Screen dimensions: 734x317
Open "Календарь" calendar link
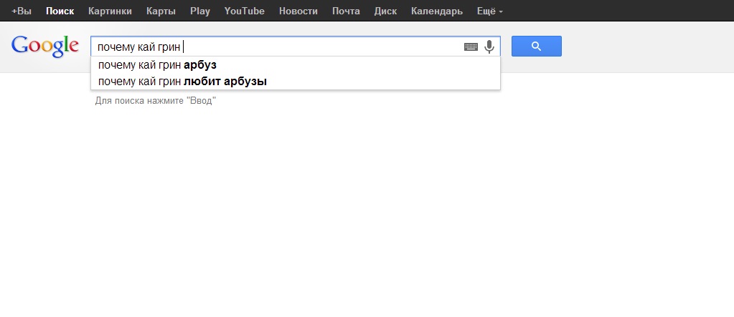click(436, 11)
